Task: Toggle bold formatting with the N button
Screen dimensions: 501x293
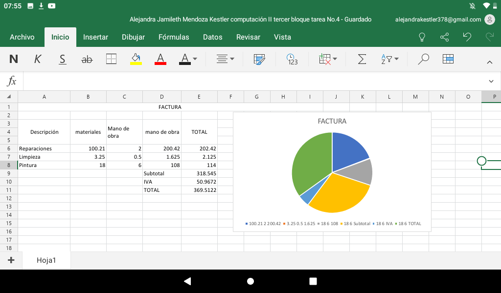Action: (x=13, y=59)
